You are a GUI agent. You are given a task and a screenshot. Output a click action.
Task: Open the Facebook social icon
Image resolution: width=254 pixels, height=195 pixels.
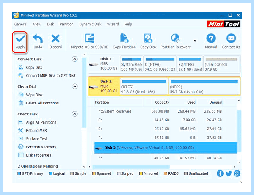click(x=220, y=173)
